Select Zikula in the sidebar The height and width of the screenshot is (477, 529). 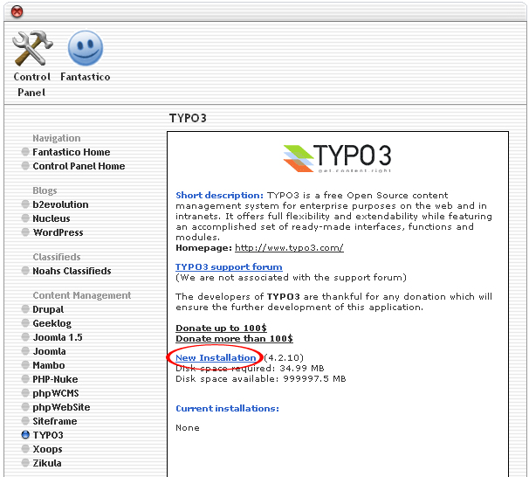coord(47,463)
